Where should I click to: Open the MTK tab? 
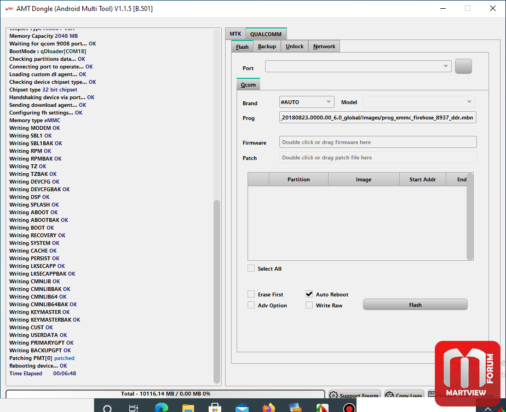pos(235,33)
